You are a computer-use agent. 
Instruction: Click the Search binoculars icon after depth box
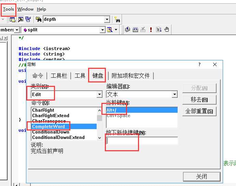(117, 19)
